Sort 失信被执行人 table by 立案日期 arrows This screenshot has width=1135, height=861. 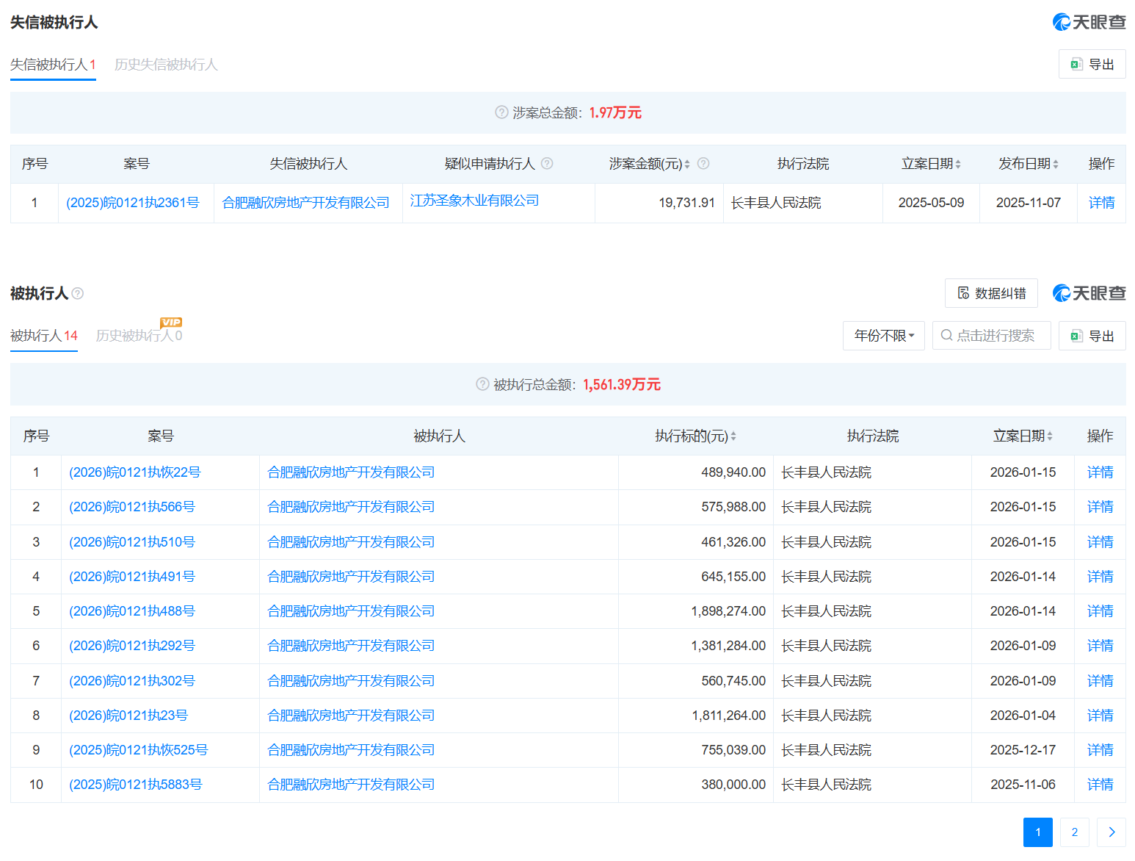[958, 165]
